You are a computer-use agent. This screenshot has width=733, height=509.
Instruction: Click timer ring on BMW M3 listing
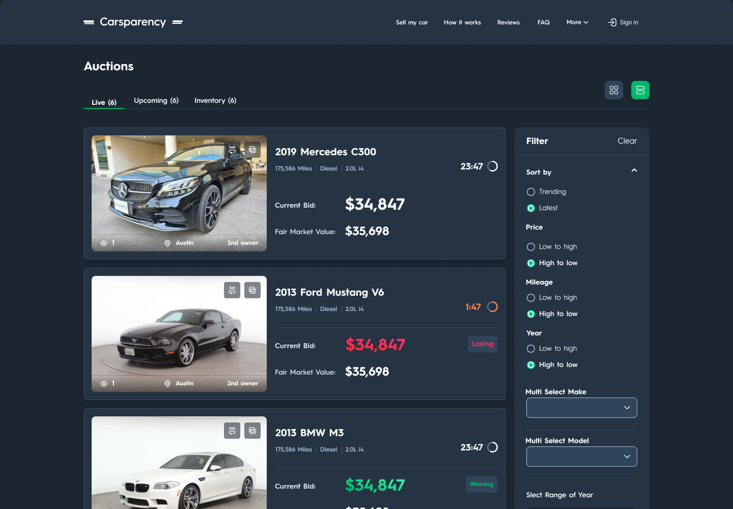click(x=493, y=447)
